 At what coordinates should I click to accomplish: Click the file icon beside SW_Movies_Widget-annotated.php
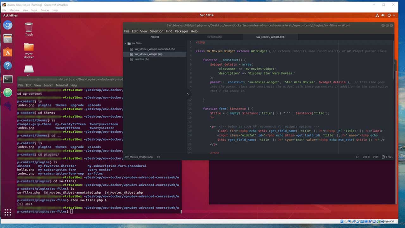click(132, 49)
